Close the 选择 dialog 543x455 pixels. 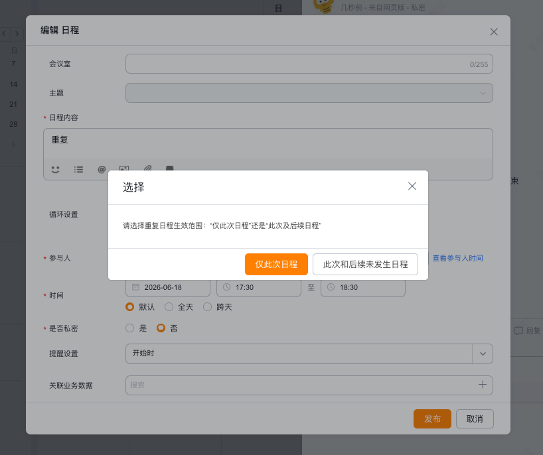coord(412,186)
